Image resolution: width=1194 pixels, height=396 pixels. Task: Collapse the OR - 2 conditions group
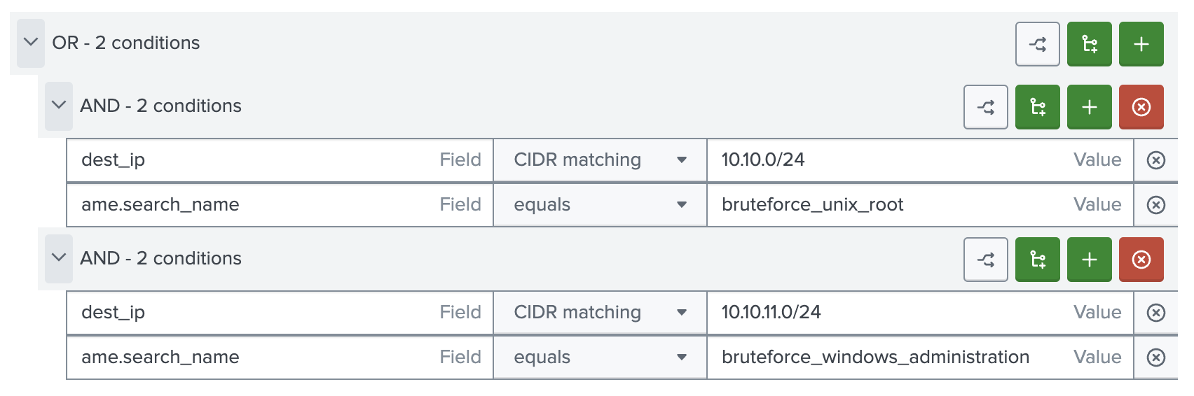pos(31,43)
